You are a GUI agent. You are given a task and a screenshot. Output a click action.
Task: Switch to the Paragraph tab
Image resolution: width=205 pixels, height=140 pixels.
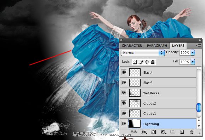pos(157,45)
